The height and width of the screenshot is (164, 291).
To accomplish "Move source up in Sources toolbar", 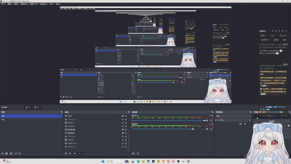I will tap(79, 153).
